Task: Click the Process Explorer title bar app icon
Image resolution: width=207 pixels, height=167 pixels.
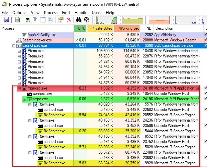Action: (x=5, y=4)
